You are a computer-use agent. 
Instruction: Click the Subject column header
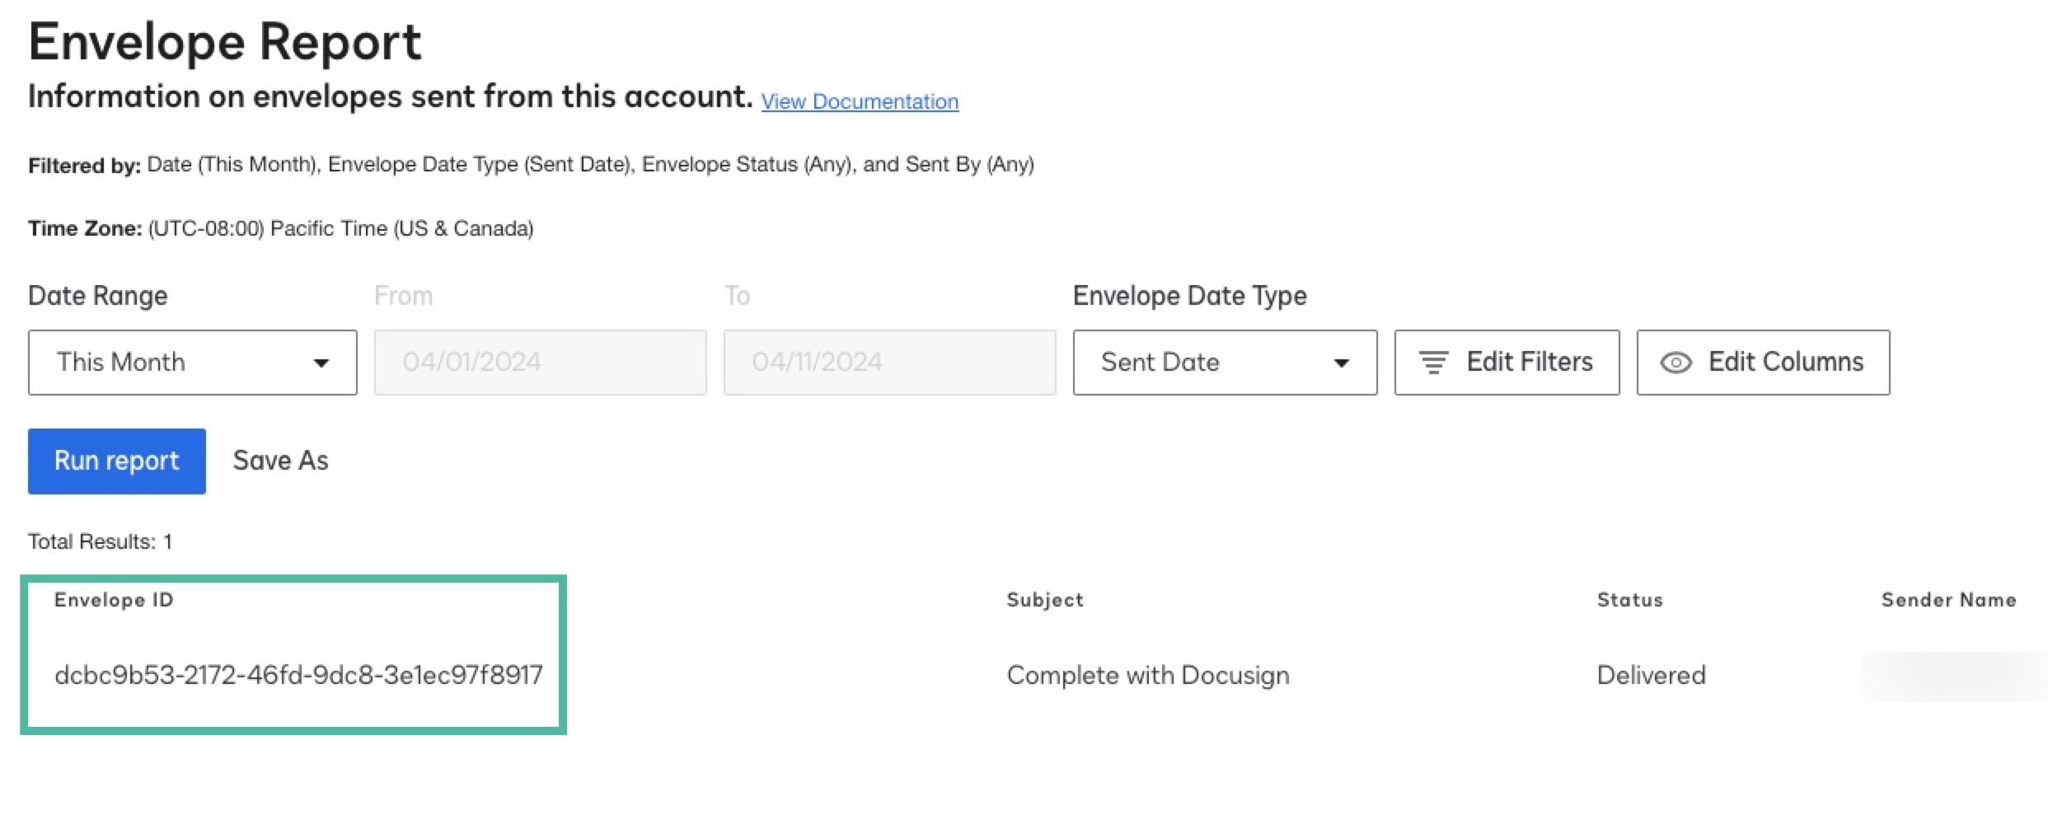click(1044, 600)
